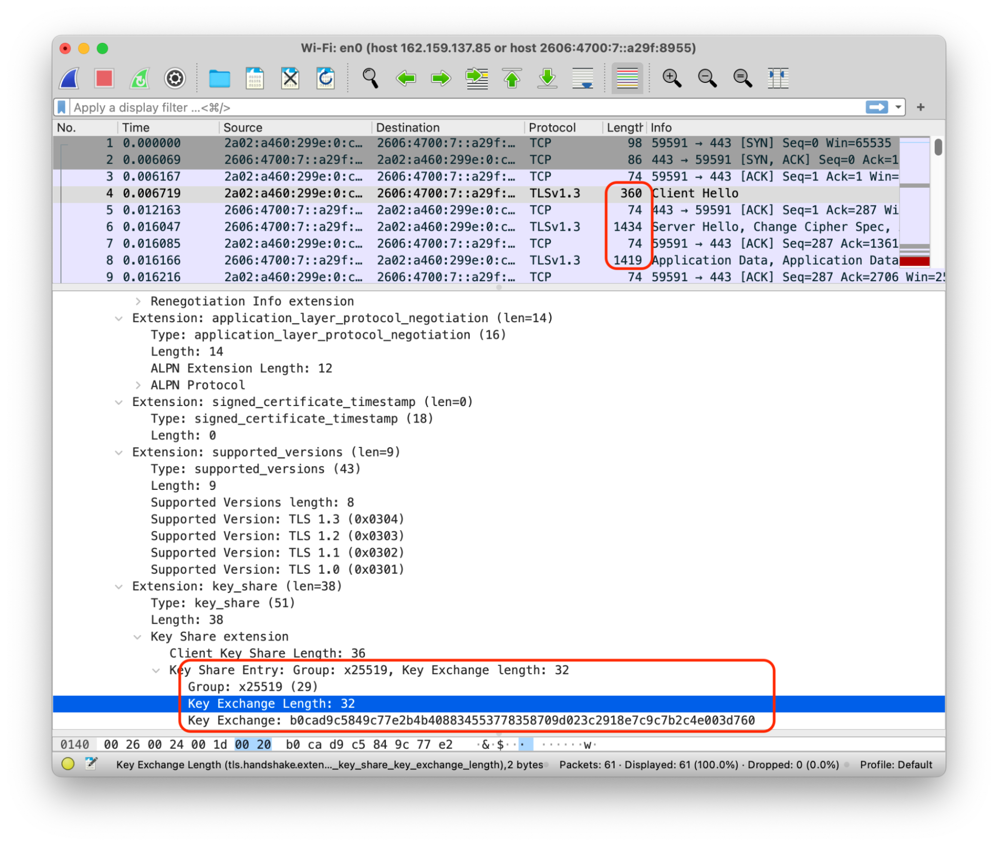Image resolution: width=998 pixels, height=846 pixels.
Task: Open capture options gear icon
Action: [x=175, y=78]
